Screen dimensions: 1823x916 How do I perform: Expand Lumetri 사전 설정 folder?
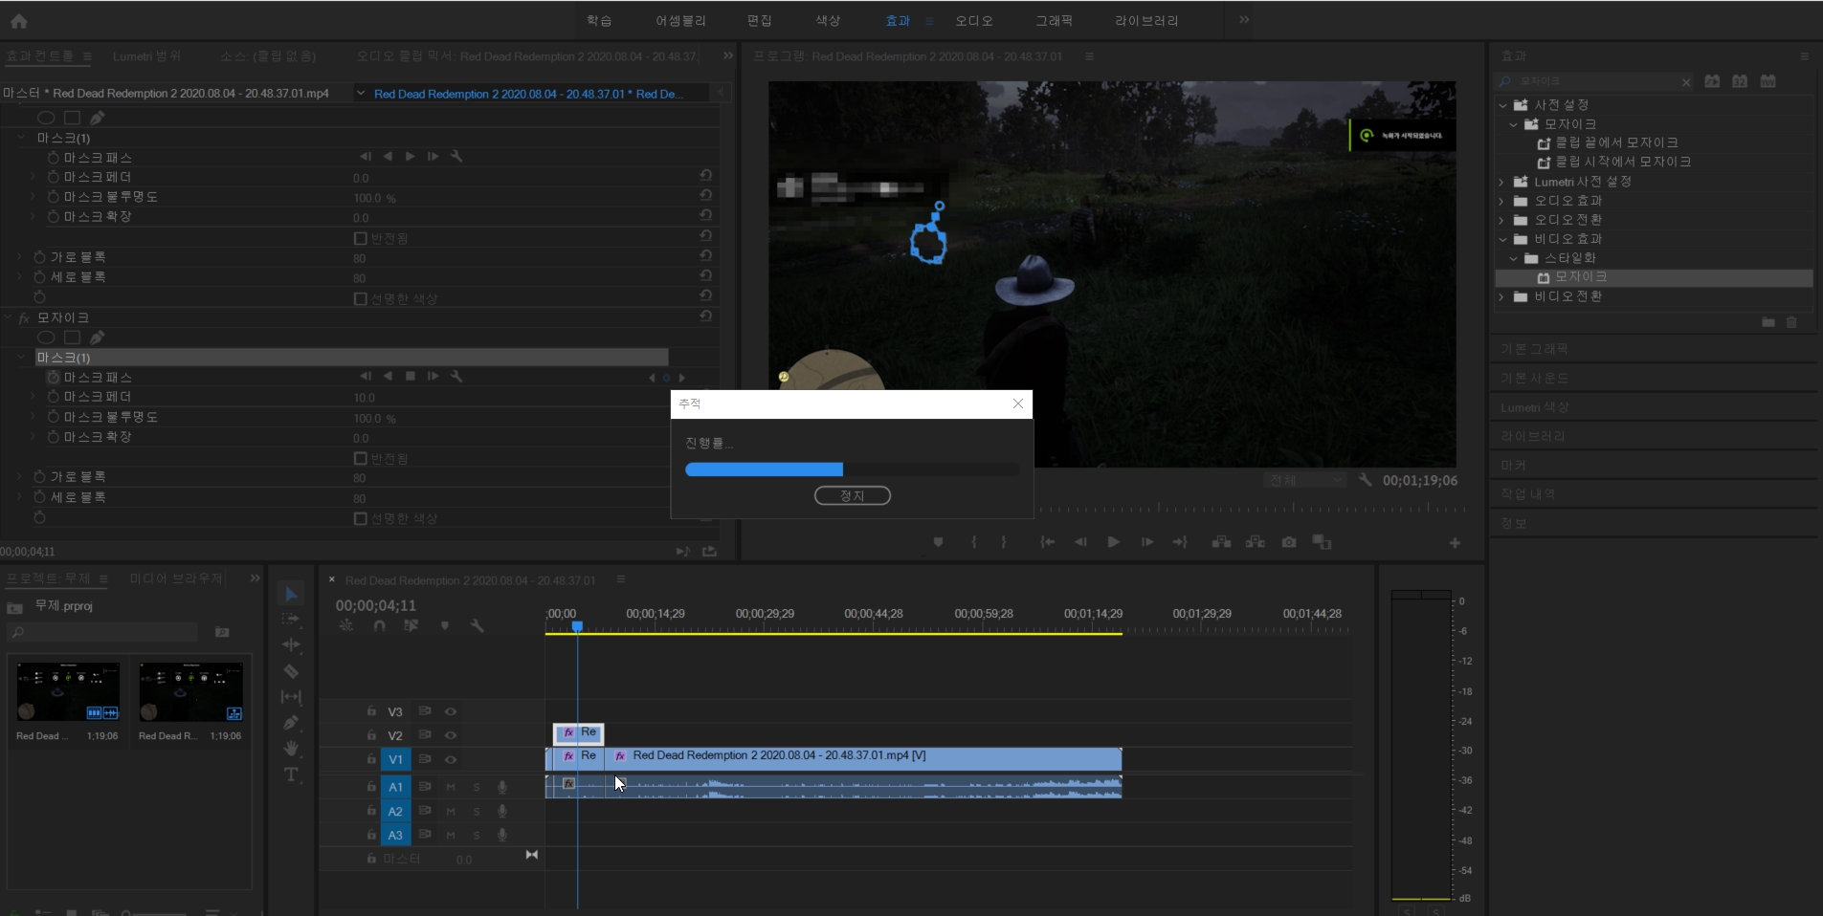point(1502,182)
